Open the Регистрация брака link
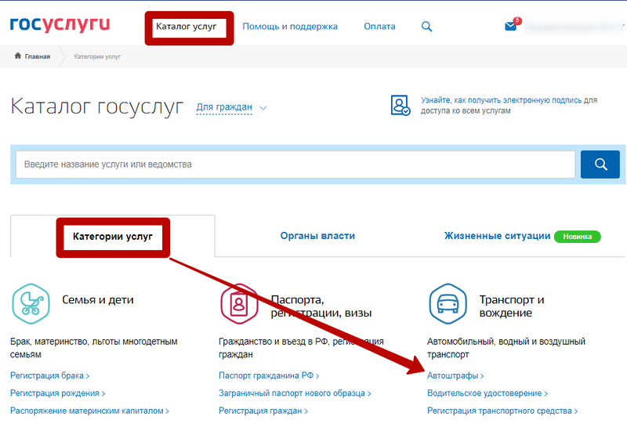This screenshot has width=627, height=424. pyautogui.click(x=48, y=376)
